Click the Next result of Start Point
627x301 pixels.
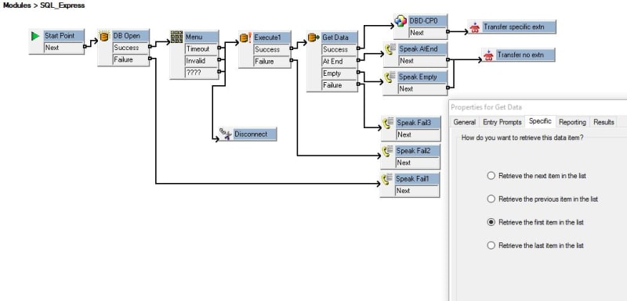pyautogui.click(x=63, y=48)
